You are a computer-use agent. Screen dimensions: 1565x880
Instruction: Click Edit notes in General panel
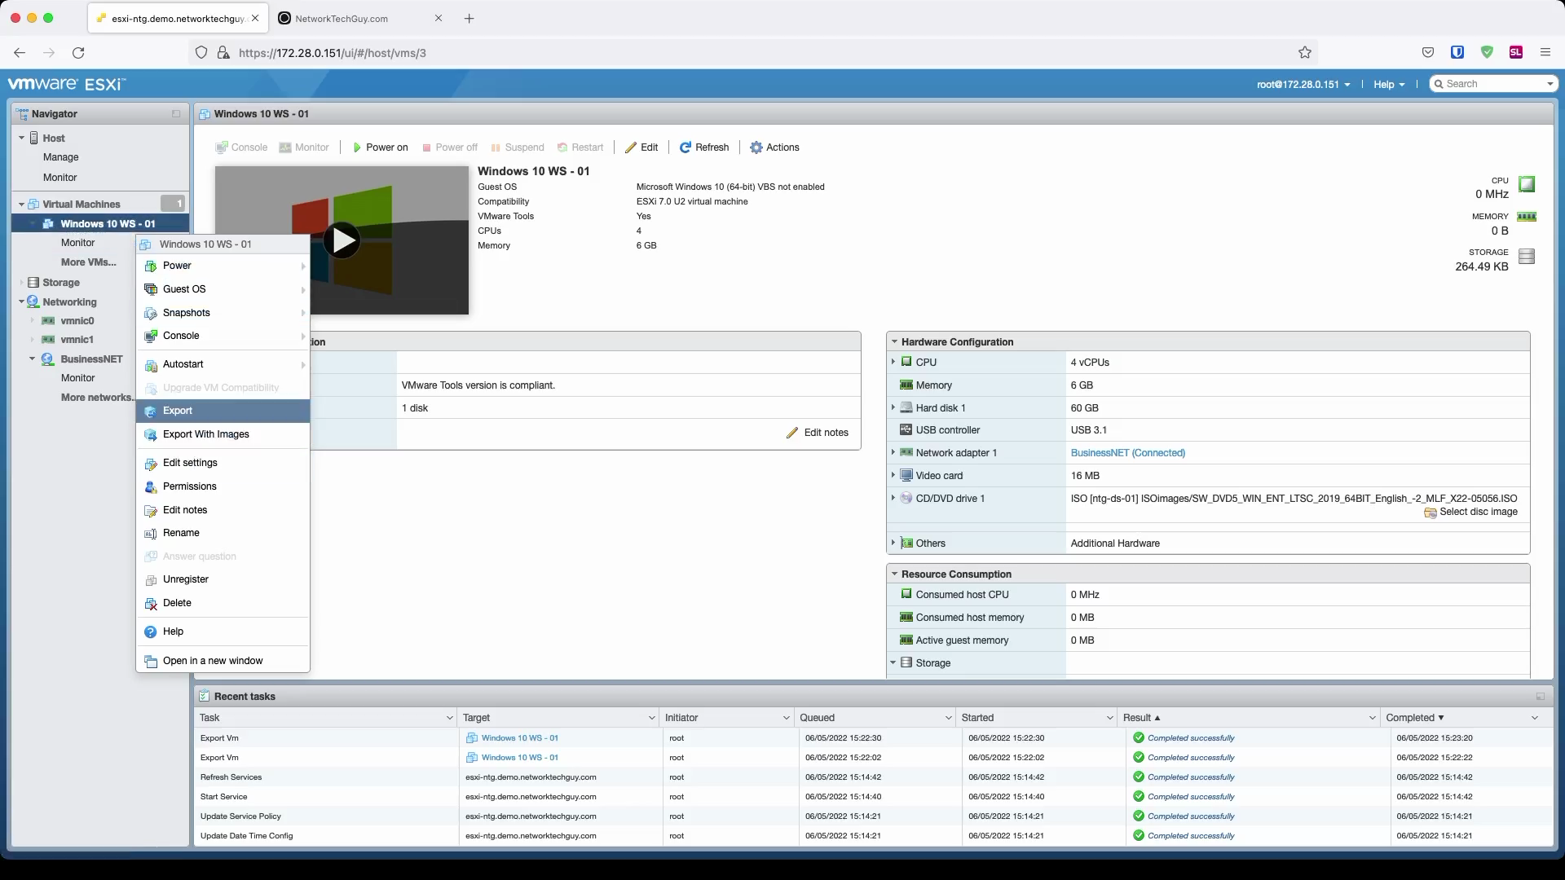[818, 433]
